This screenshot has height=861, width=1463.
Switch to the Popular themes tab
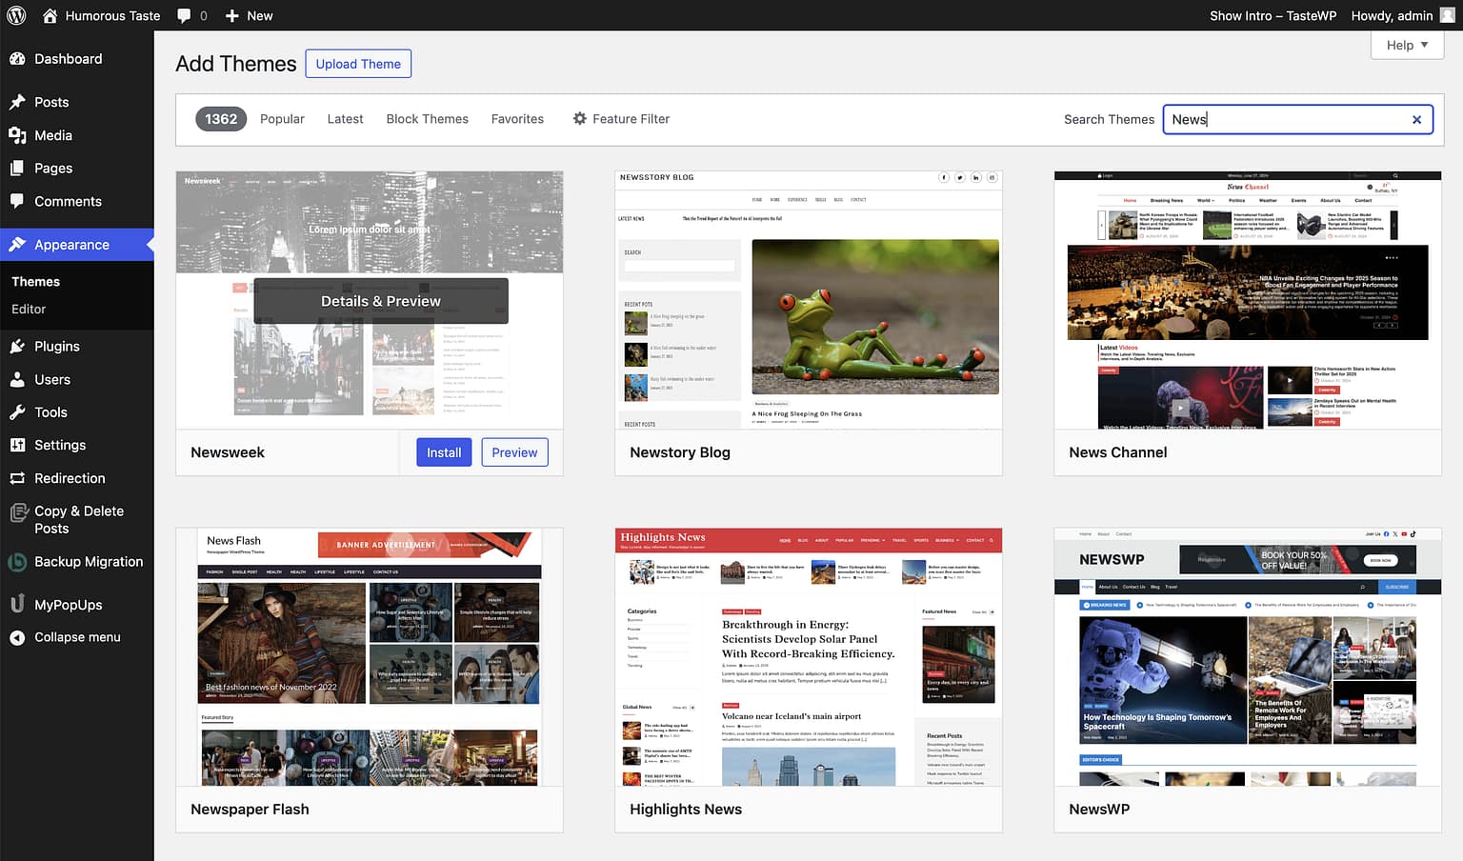point(282,118)
